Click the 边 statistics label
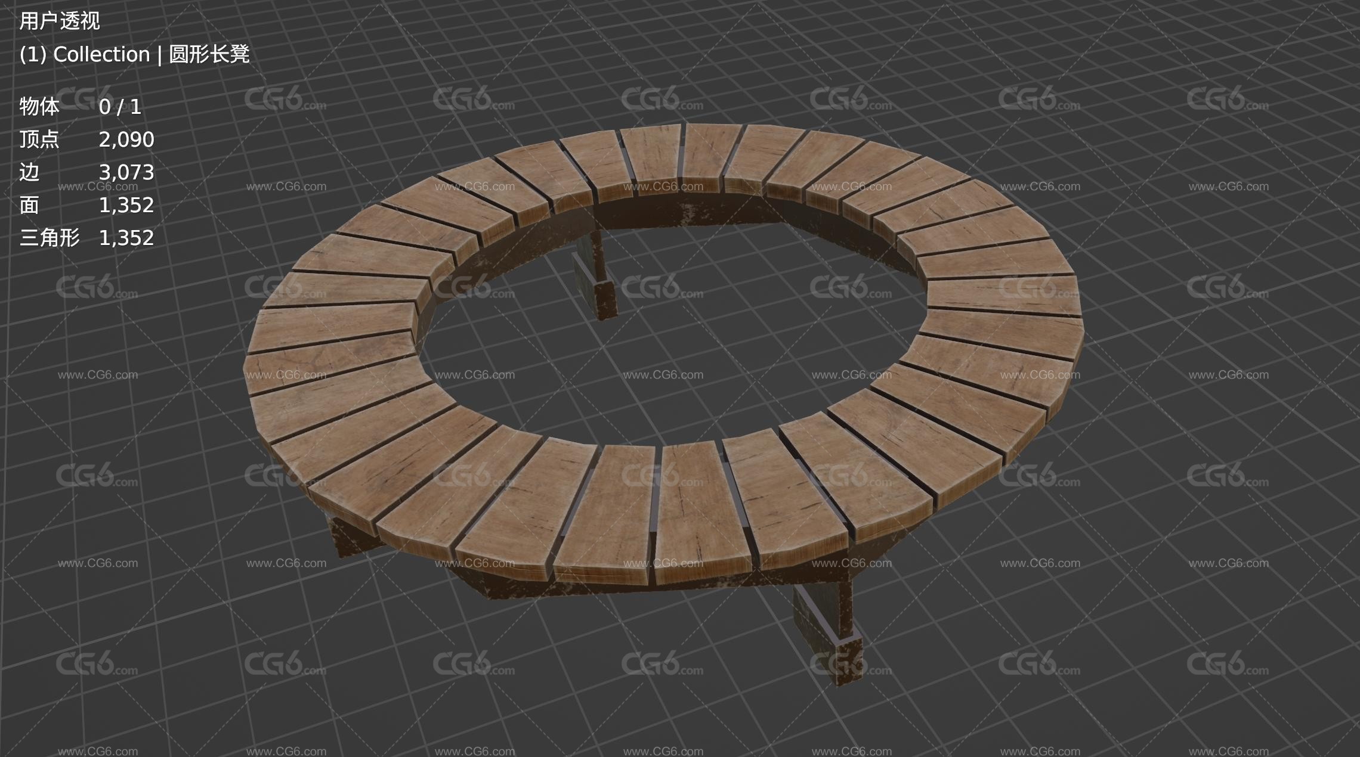 (29, 172)
